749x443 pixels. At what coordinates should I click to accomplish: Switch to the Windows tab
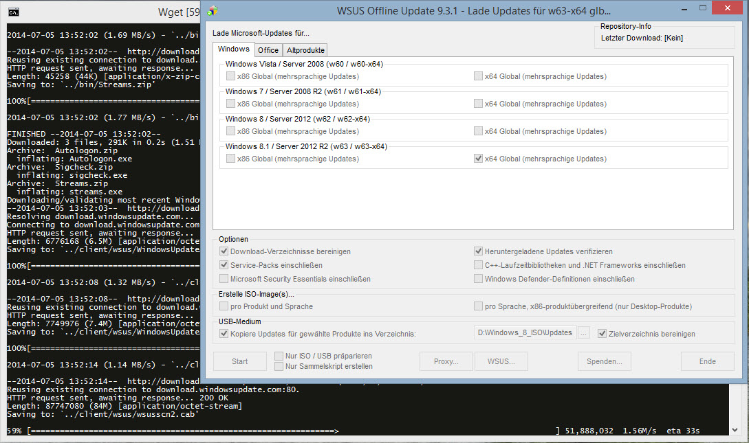pyautogui.click(x=234, y=49)
